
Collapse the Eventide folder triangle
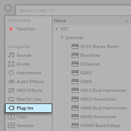[62, 38]
